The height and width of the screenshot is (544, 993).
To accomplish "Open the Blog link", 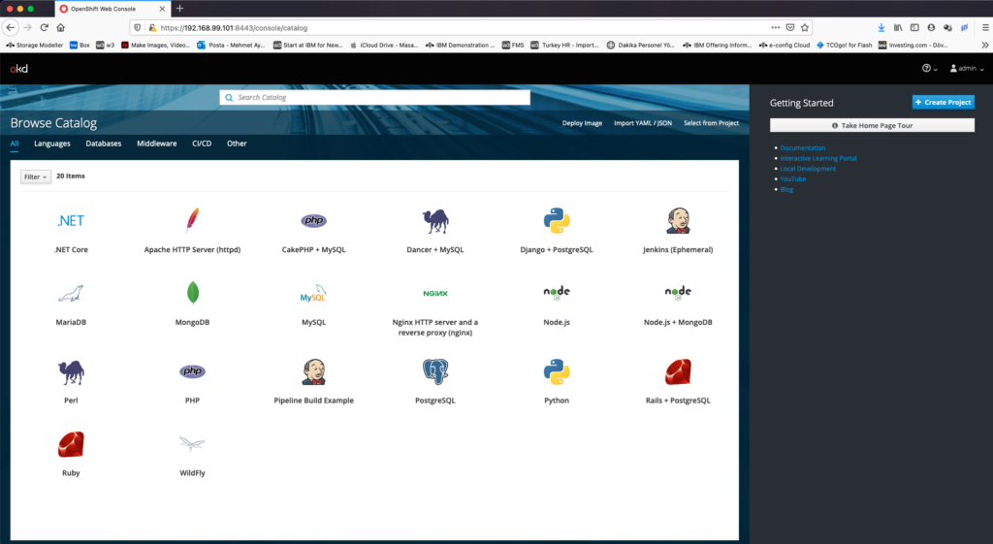I will pos(786,189).
